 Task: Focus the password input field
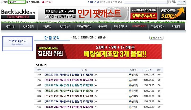click(x=157, y=2)
